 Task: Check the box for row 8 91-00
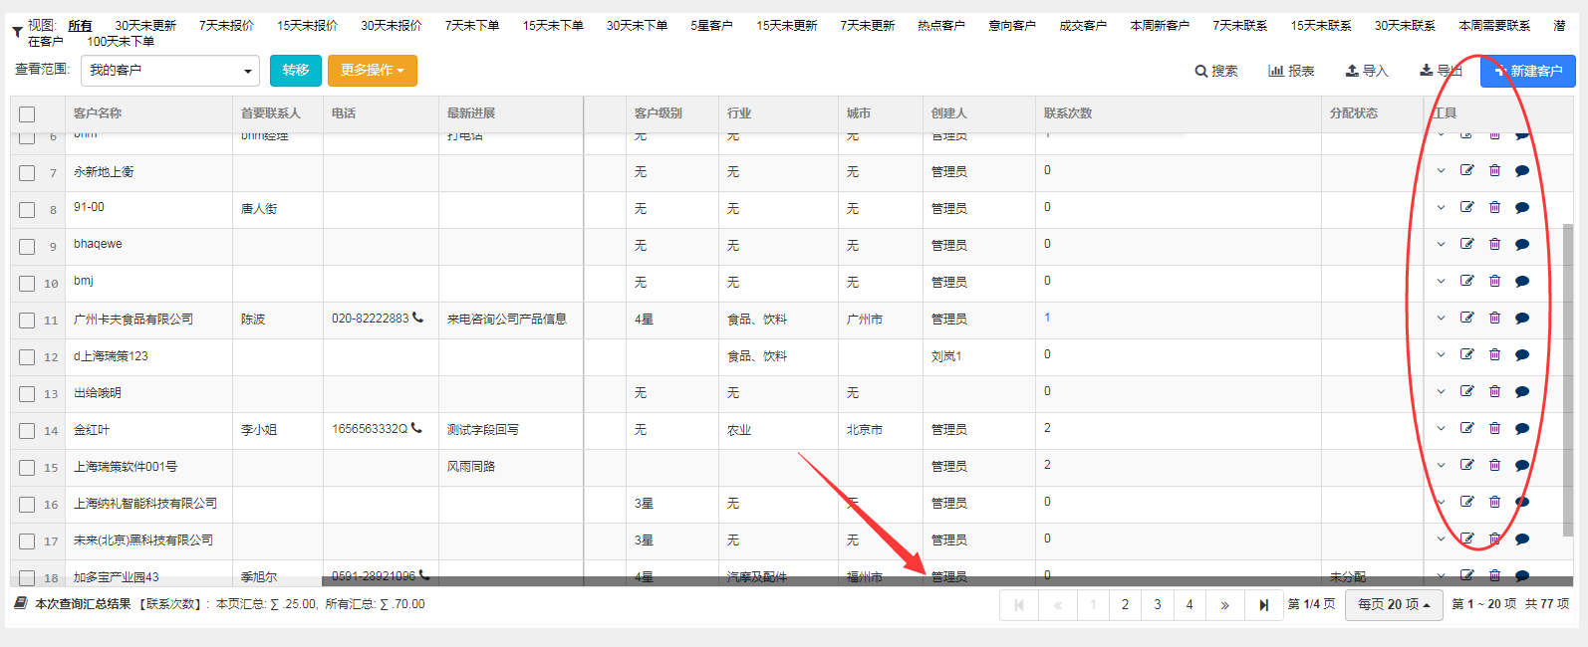point(27,210)
